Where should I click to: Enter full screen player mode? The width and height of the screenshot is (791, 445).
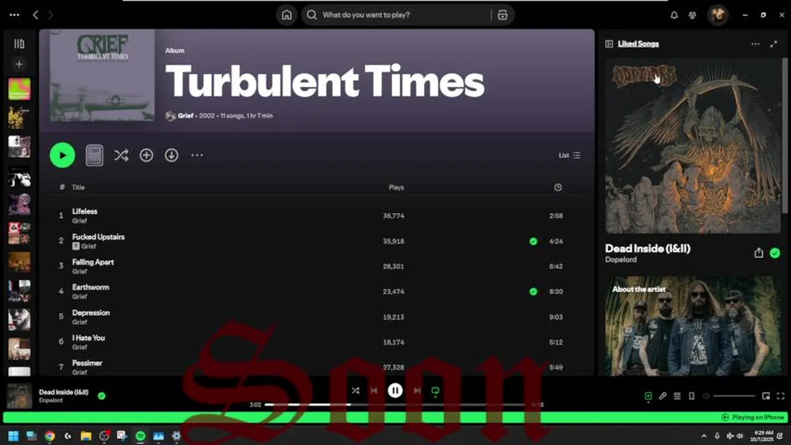point(780,396)
